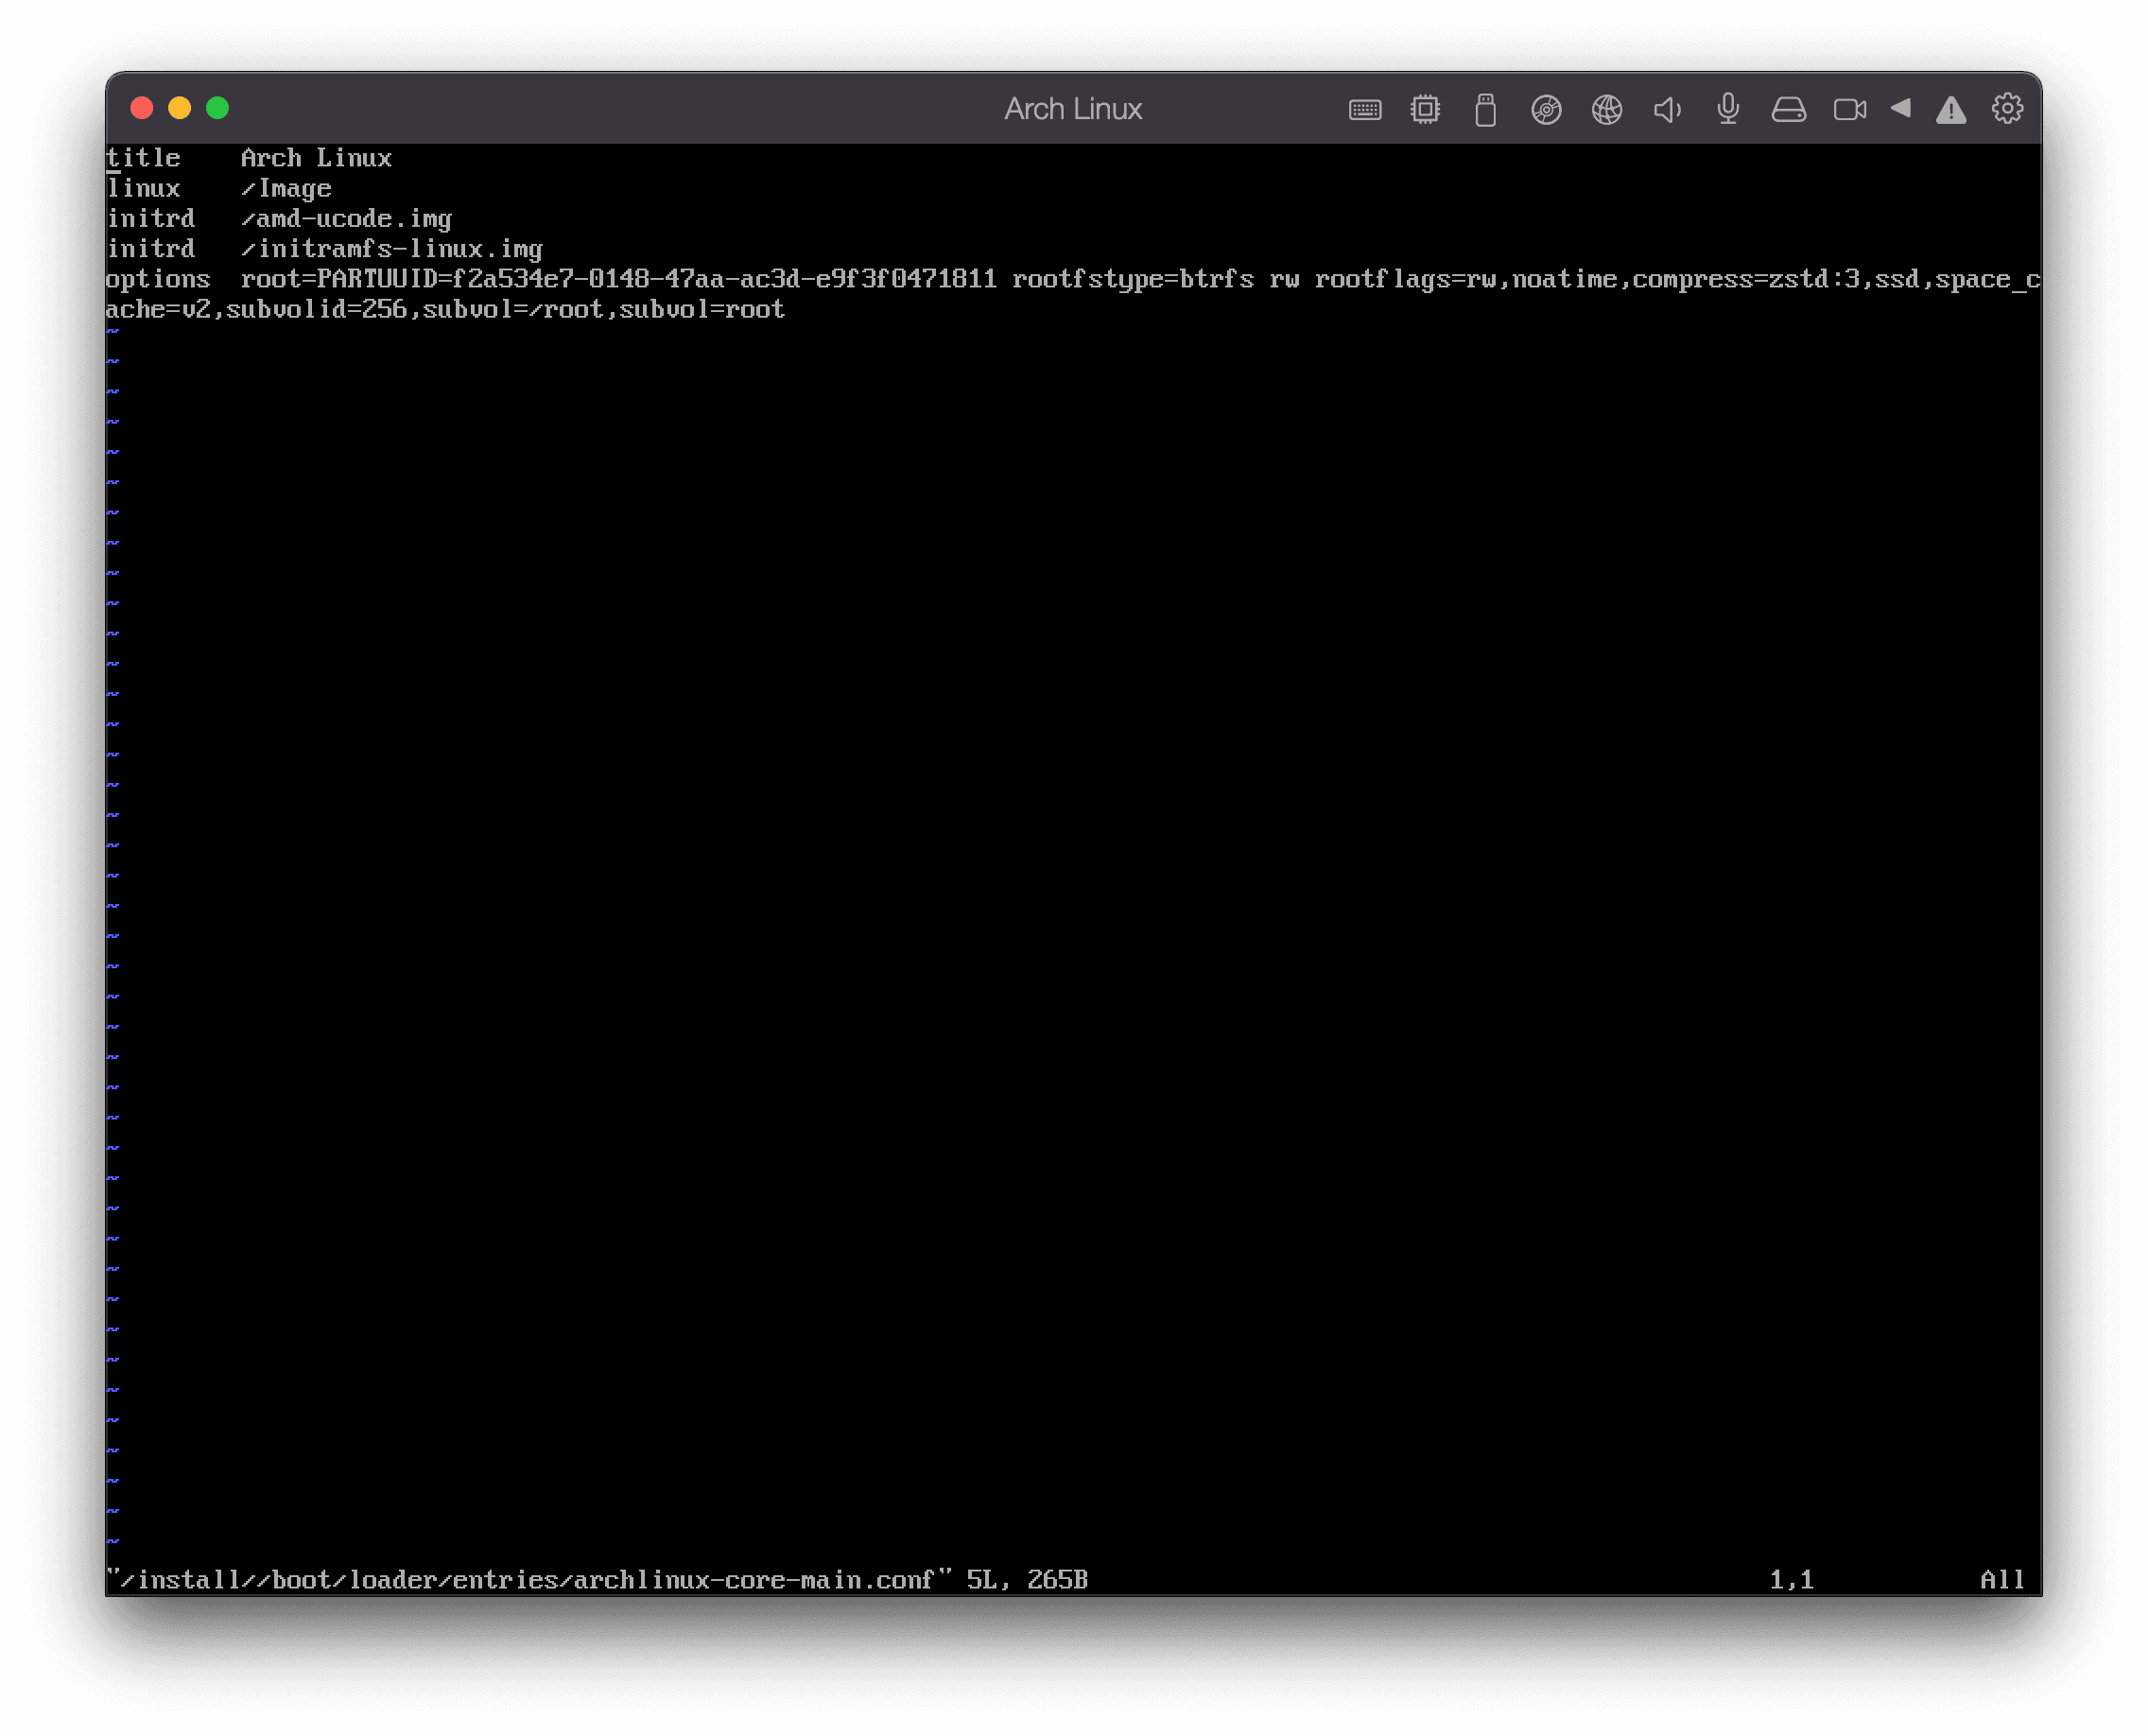Click the 'options' keyword

click(158, 280)
